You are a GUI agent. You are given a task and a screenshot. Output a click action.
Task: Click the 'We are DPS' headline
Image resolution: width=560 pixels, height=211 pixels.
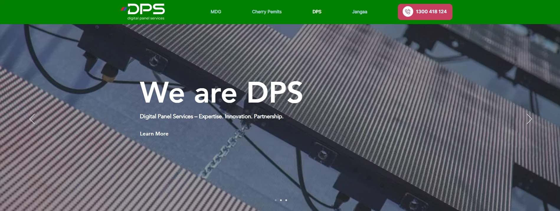pos(221,92)
